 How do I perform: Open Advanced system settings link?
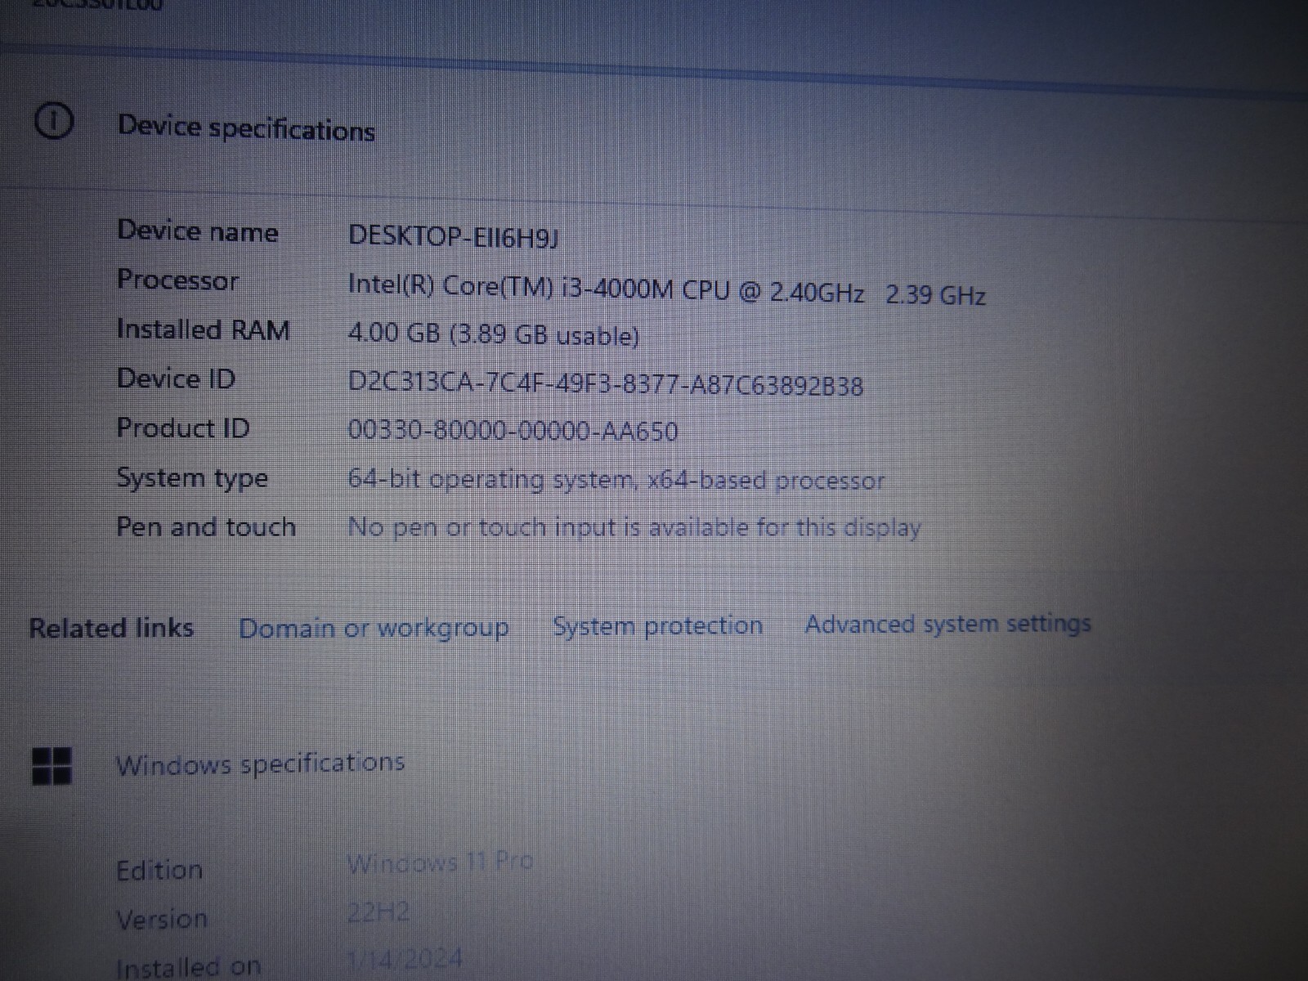tap(947, 624)
